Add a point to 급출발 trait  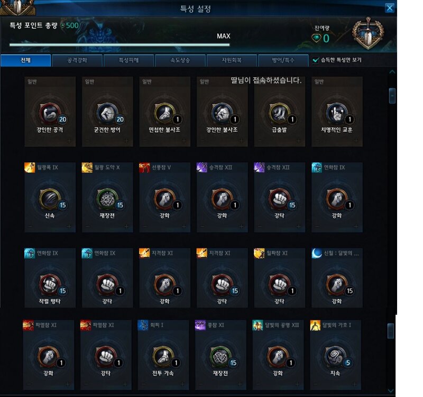coord(299,141)
